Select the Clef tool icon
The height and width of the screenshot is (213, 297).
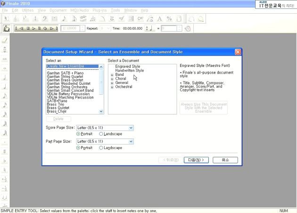45,19
